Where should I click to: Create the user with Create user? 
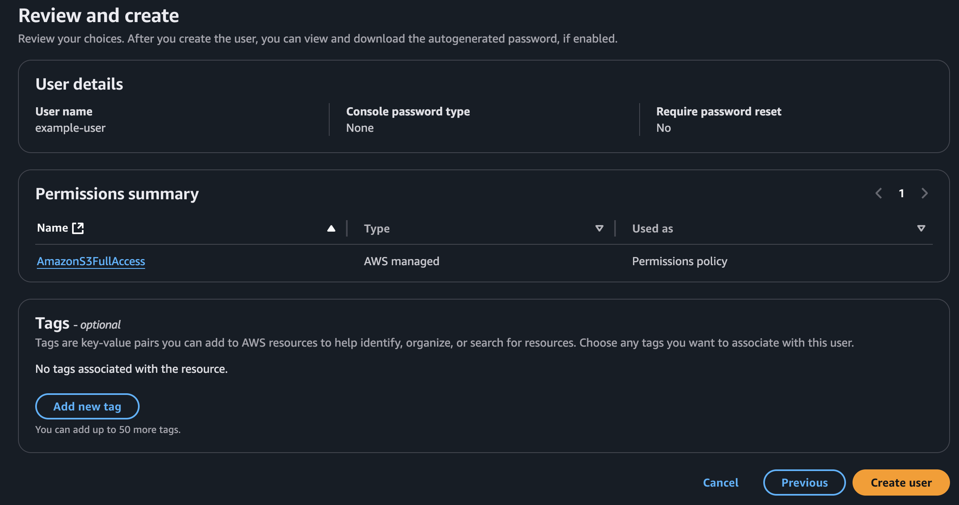[x=900, y=482]
